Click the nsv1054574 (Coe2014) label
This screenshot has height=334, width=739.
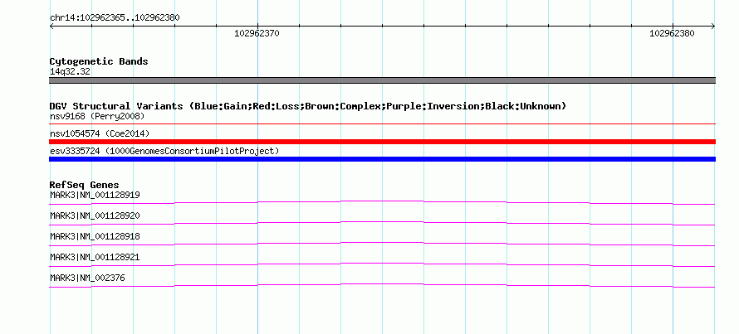100,134
